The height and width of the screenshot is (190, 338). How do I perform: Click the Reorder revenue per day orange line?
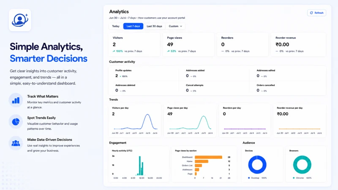(x=300, y=129)
